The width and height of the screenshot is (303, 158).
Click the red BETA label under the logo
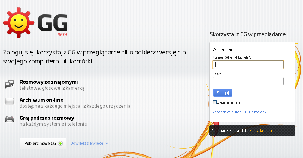(x=62, y=35)
